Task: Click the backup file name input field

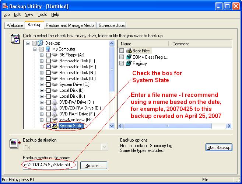Action: [50, 165]
